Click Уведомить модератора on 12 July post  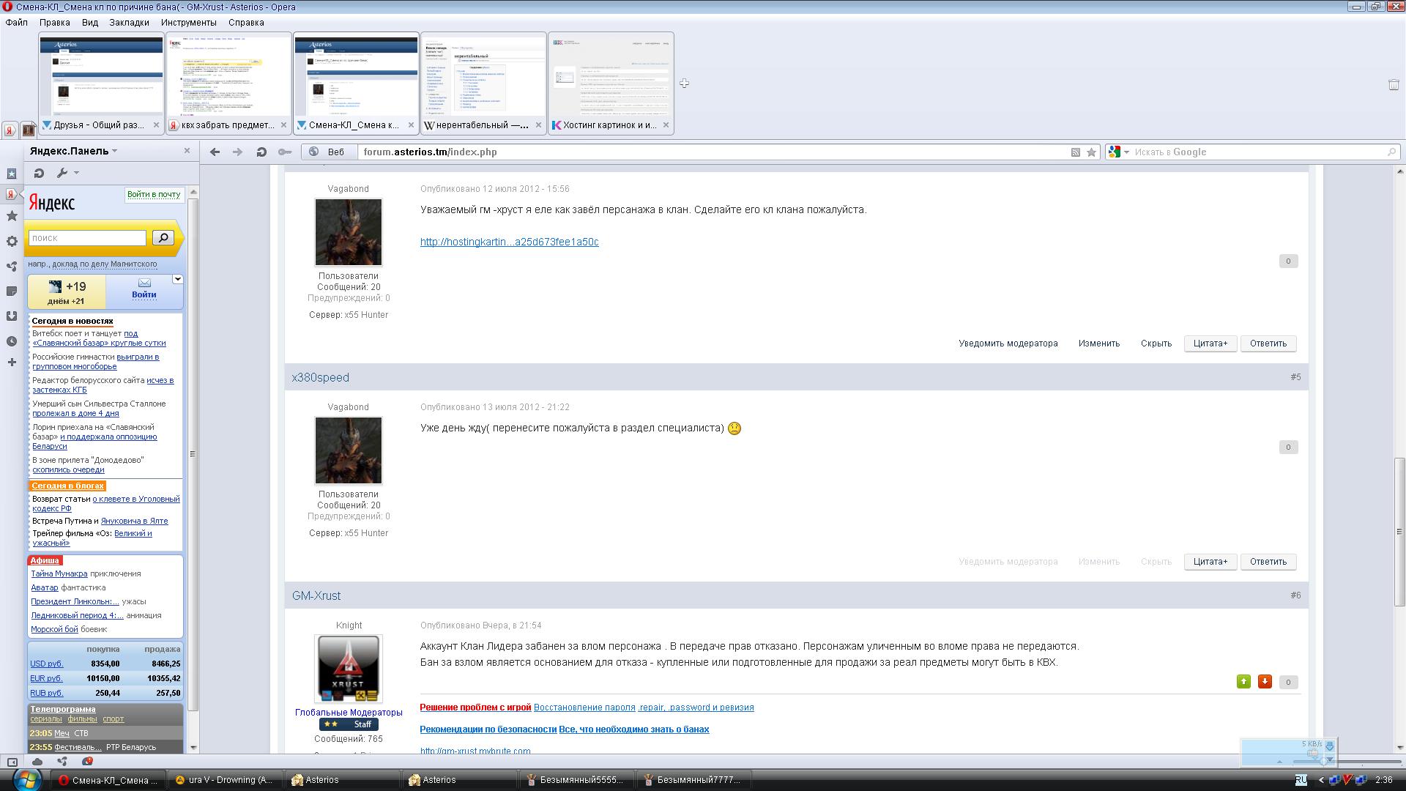click(1008, 343)
